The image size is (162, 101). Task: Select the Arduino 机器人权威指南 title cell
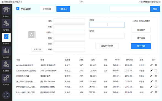coord(26,71)
